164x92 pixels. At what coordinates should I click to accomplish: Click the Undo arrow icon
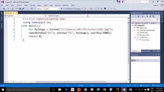click(x=27, y=9)
